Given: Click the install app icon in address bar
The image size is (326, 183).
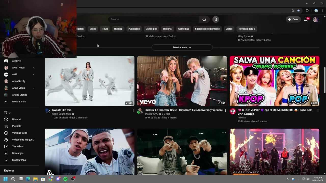Looking at the screenshot, I should (x=293, y=11).
